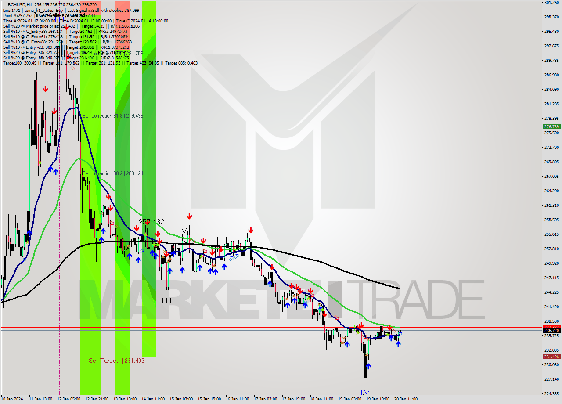Click the 'Sell correction 61.8 | 279.438' label
Viewport: 562px width, 404px height.
coord(113,116)
